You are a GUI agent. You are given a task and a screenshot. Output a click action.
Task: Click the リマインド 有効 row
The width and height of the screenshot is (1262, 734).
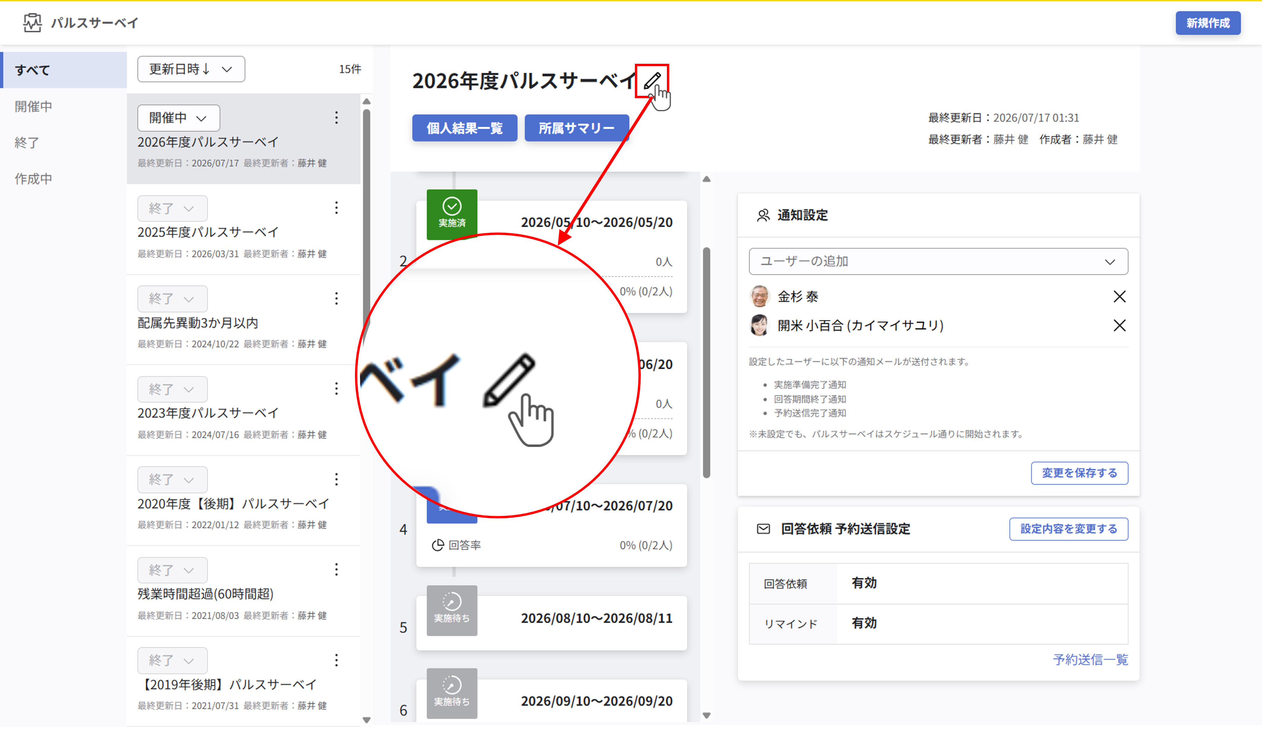pyautogui.click(x=938, y=624)
